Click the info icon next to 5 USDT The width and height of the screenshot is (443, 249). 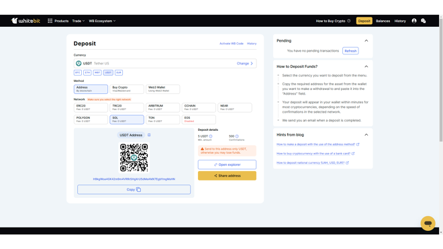coord(211,136)
